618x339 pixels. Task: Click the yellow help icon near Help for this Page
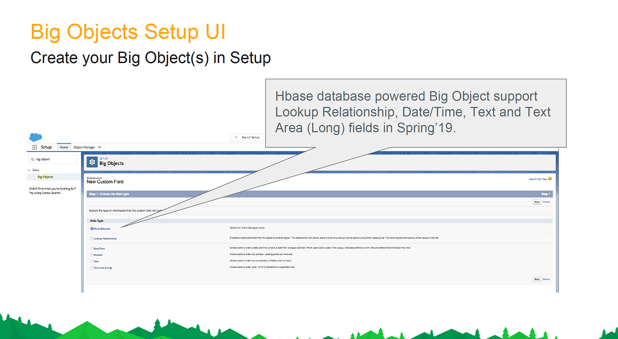pos(550,178)
